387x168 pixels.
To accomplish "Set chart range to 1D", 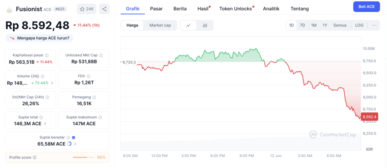I will 291,25.
